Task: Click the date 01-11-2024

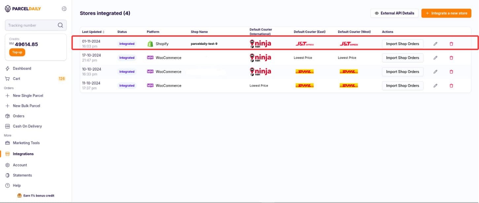Action: coord(92,42)
